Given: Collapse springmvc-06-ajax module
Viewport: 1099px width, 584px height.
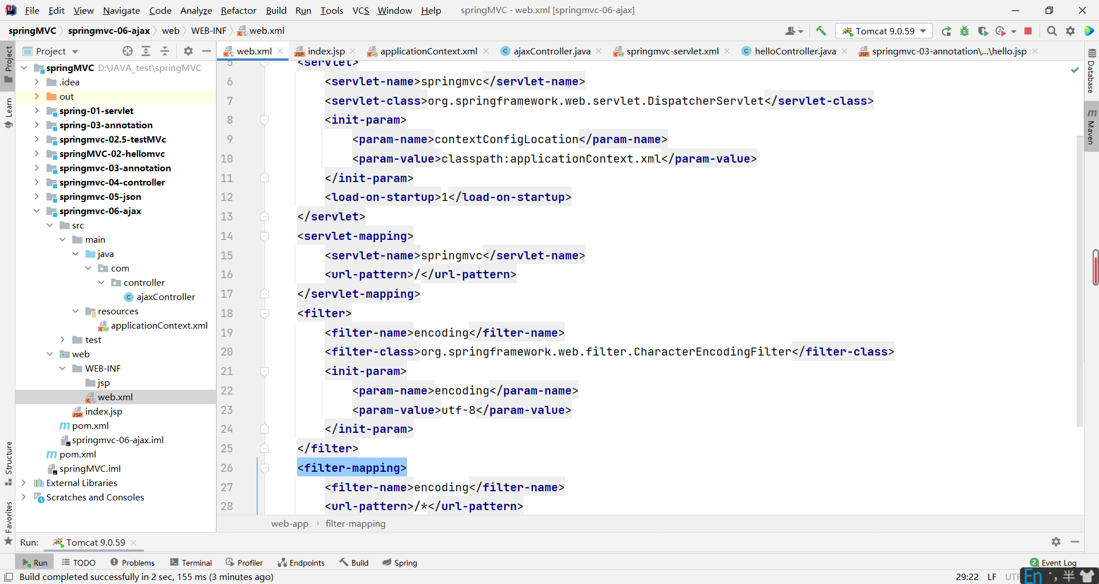Looking at the screenshot, I should pos(36,211).
